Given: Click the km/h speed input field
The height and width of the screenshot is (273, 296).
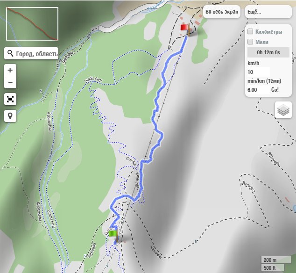Looking at the screenshot, I should 258,72.
